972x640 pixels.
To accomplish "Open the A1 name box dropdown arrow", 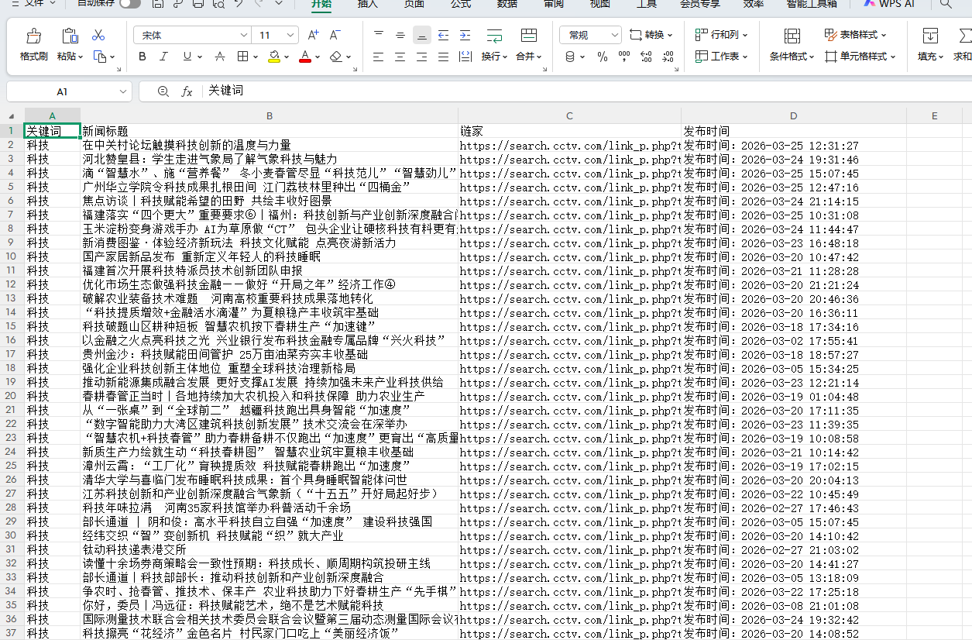I will tap(123, 91).
